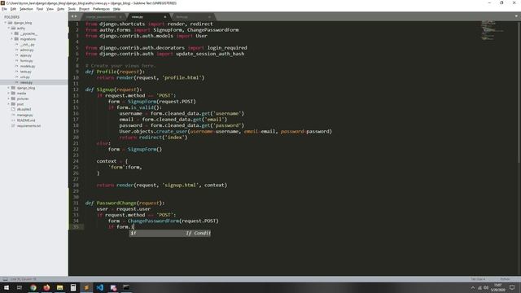Open the View menu

[50, 9]
